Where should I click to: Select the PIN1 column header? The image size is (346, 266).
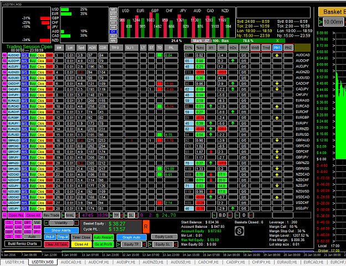pyautogui.click(x=277, y=48)
